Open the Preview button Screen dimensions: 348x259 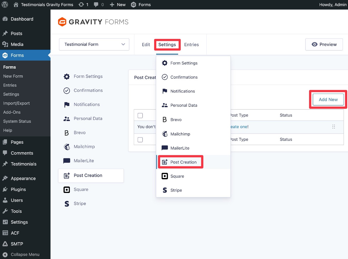tap(324, 44)
